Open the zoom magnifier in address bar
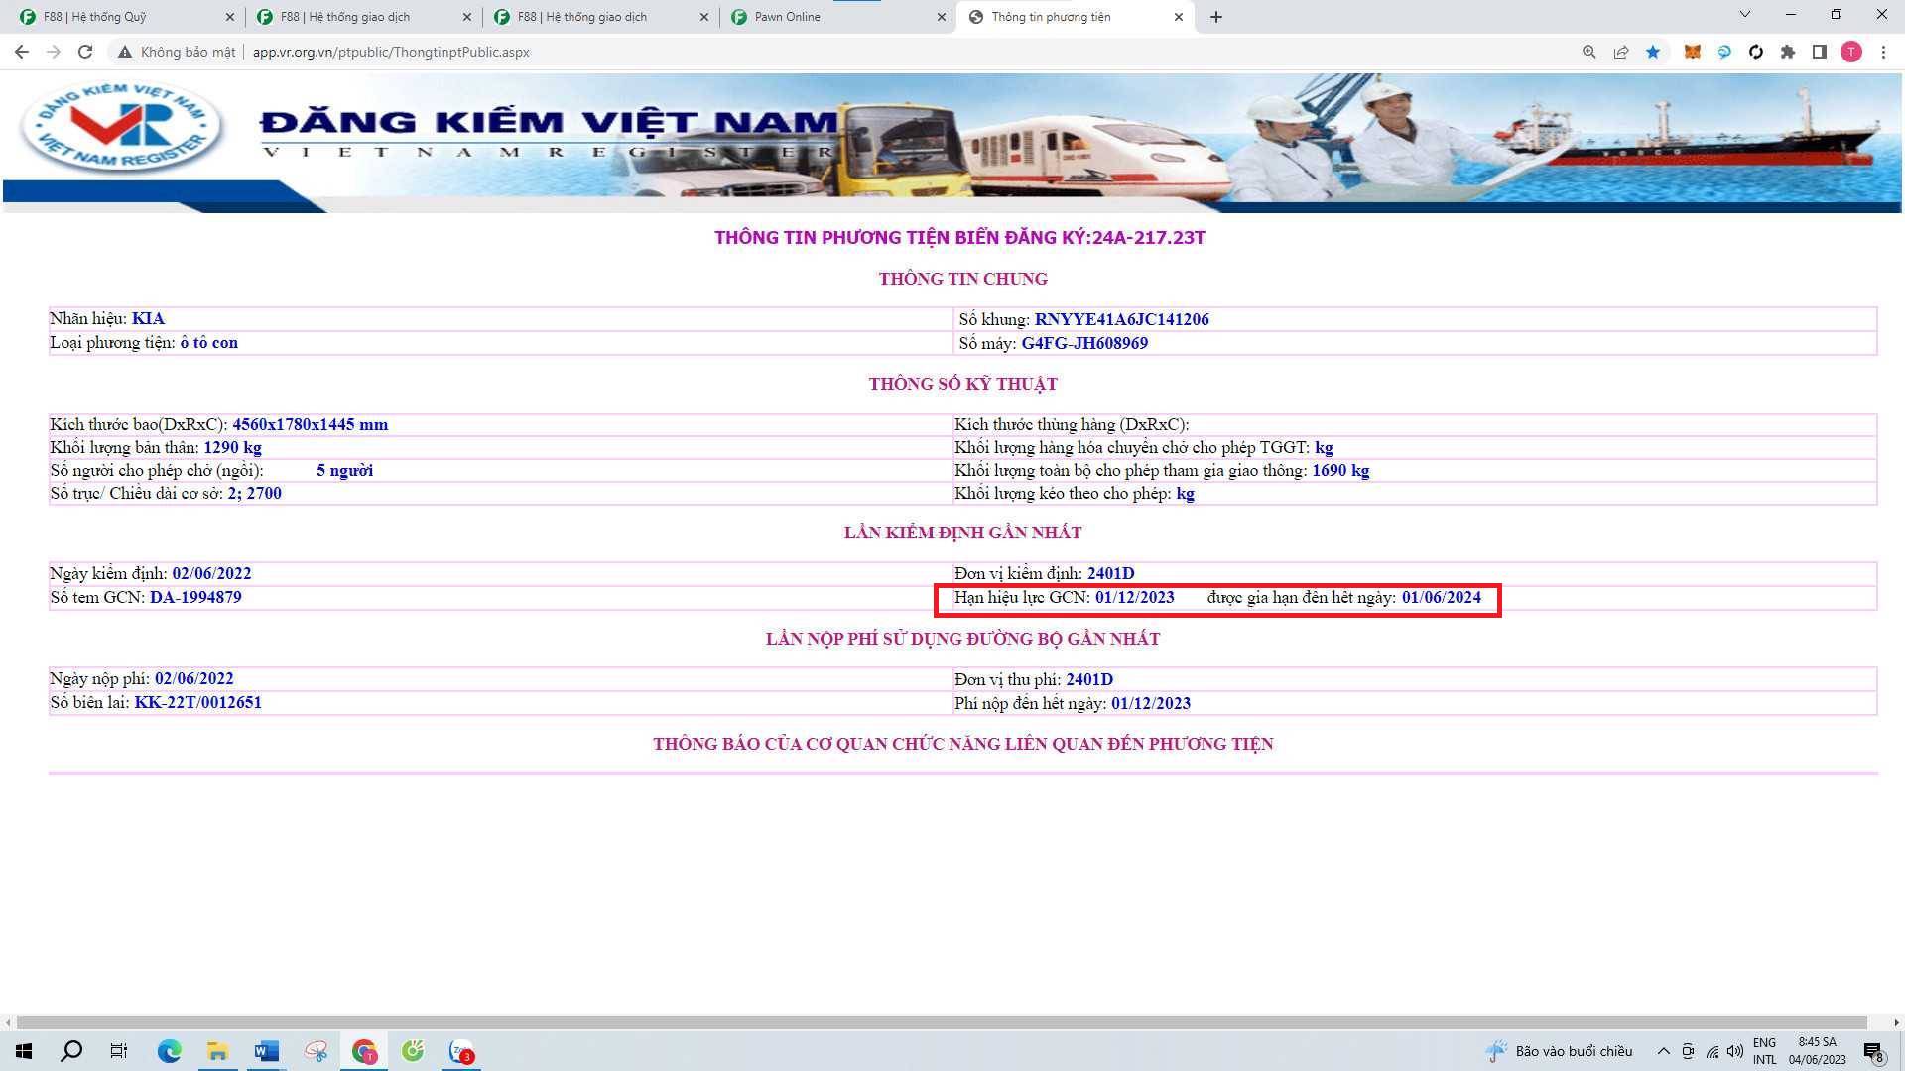This screenshot has height=1071, width=1905. point(1588,52)
